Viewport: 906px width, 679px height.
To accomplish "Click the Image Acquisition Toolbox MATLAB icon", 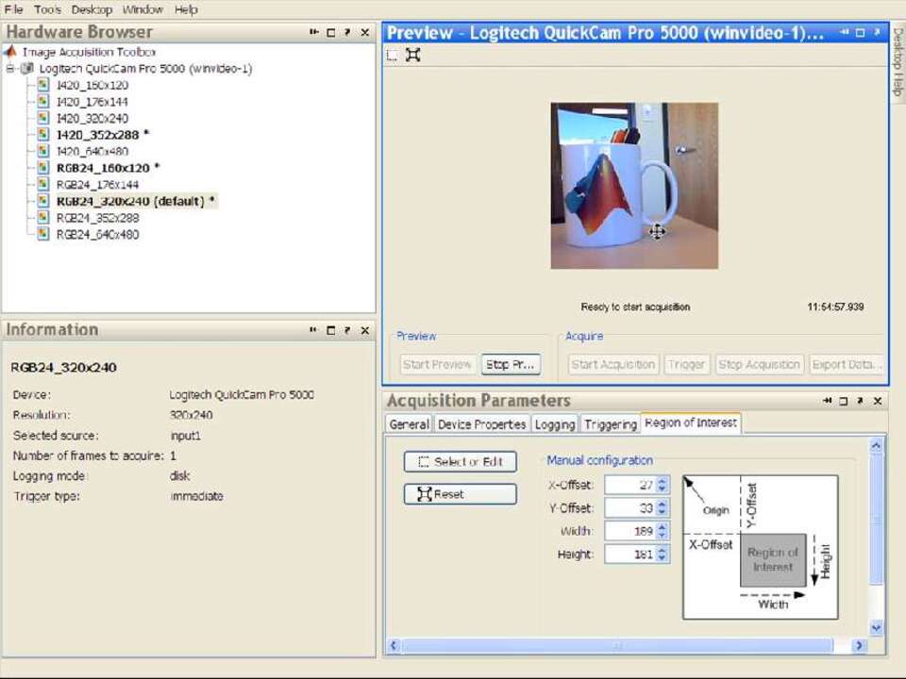I will pyautogui.click(x=11, y=52).
